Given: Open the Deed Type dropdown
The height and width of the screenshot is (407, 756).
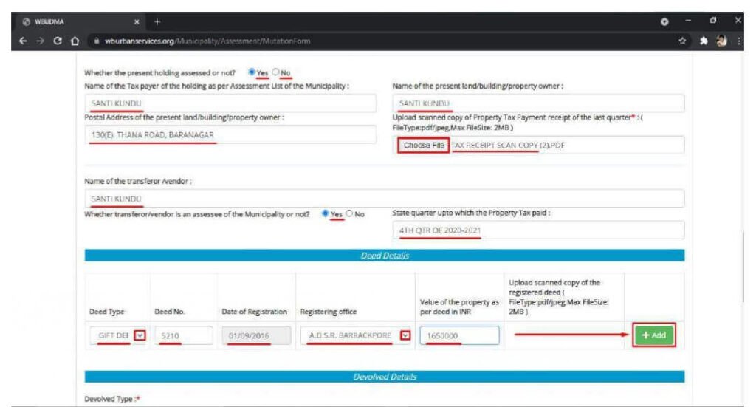Looking at the screenshot, I should (x=117, y=335).
